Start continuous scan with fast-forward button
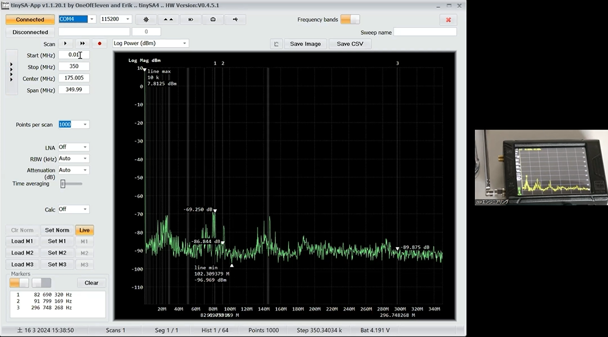 83,43
